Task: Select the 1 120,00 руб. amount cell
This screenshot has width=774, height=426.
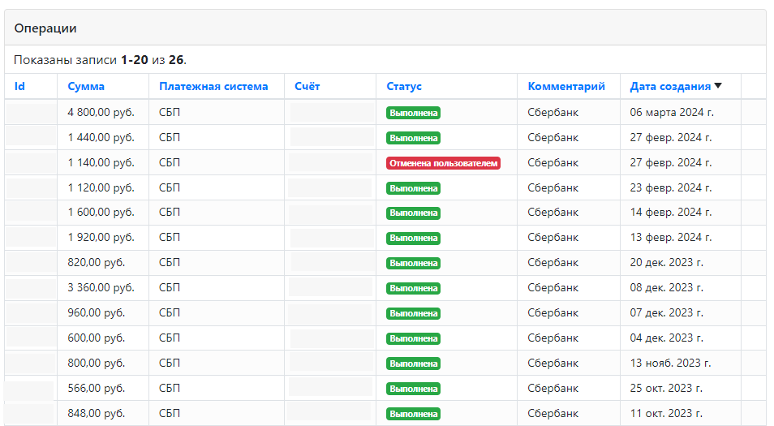Action: [x=101, y=188]
